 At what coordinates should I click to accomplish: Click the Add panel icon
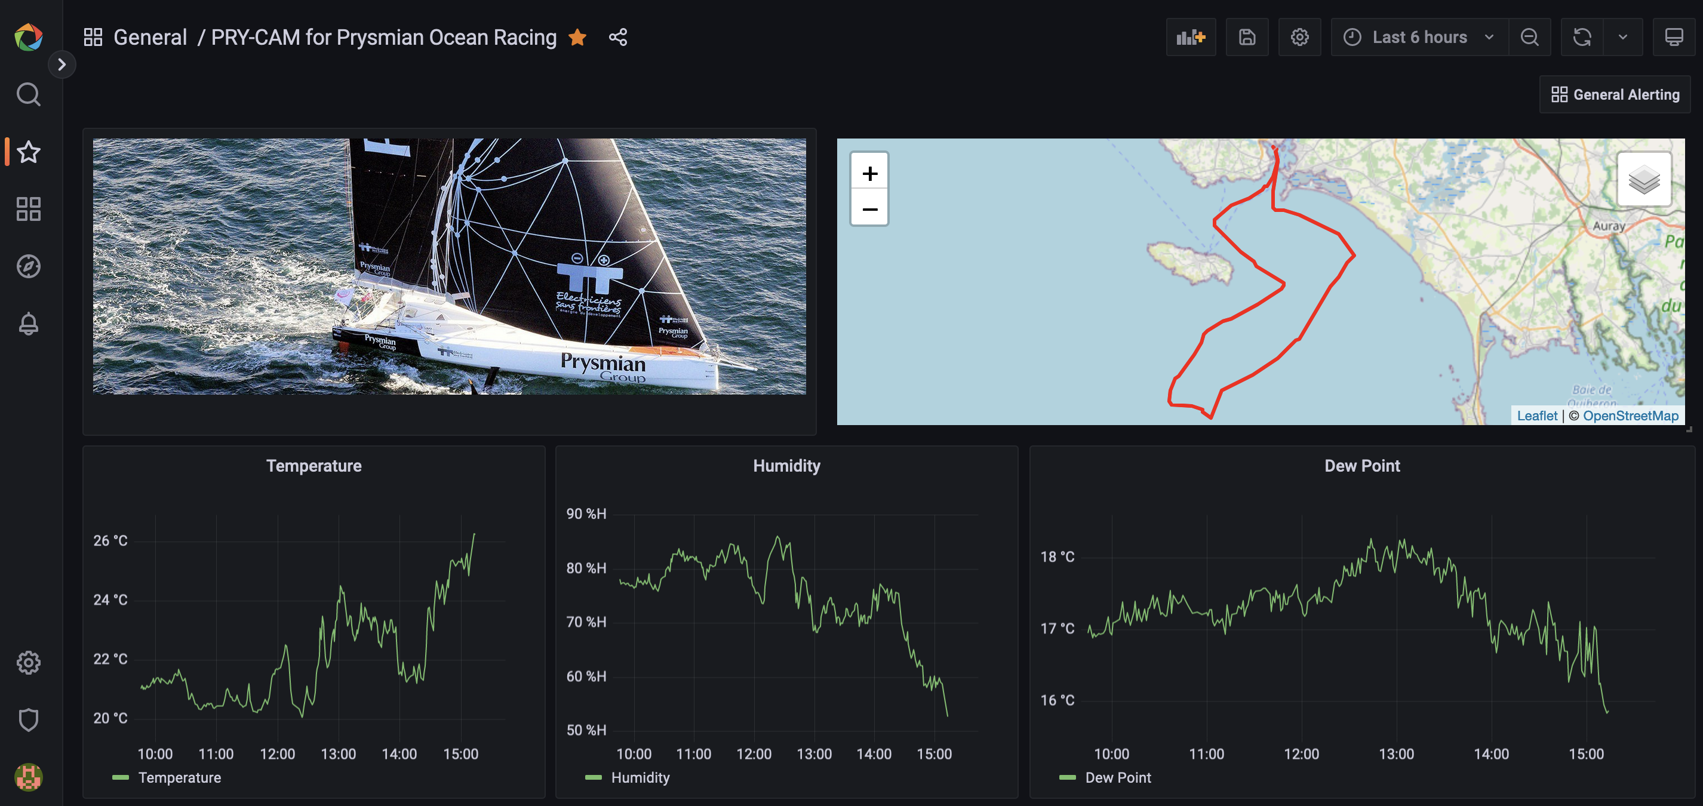(1191, 38)
